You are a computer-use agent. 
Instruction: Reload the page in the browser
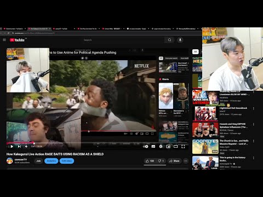tap(8, 33)
